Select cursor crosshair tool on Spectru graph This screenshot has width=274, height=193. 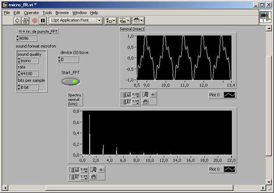tap(101, 169)
